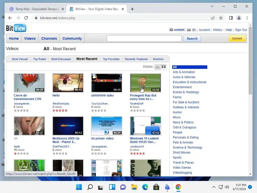
Task: Rate mi primer video via stars
Action: click(x=99, y=154)
